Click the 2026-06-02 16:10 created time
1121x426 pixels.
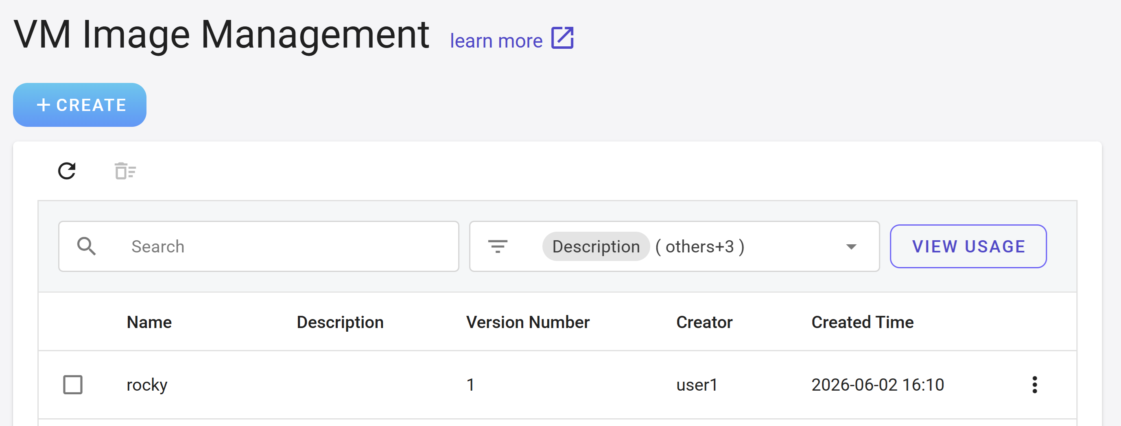[878, 385]
